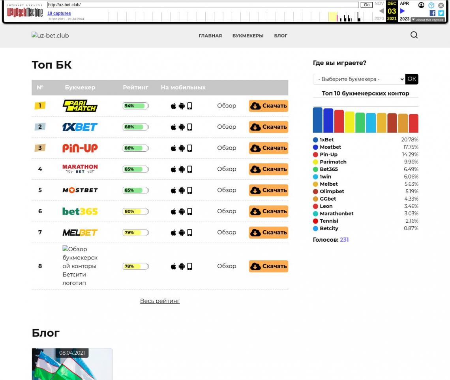
Task: Expand About this capture
Action: (x=427, y=20)
